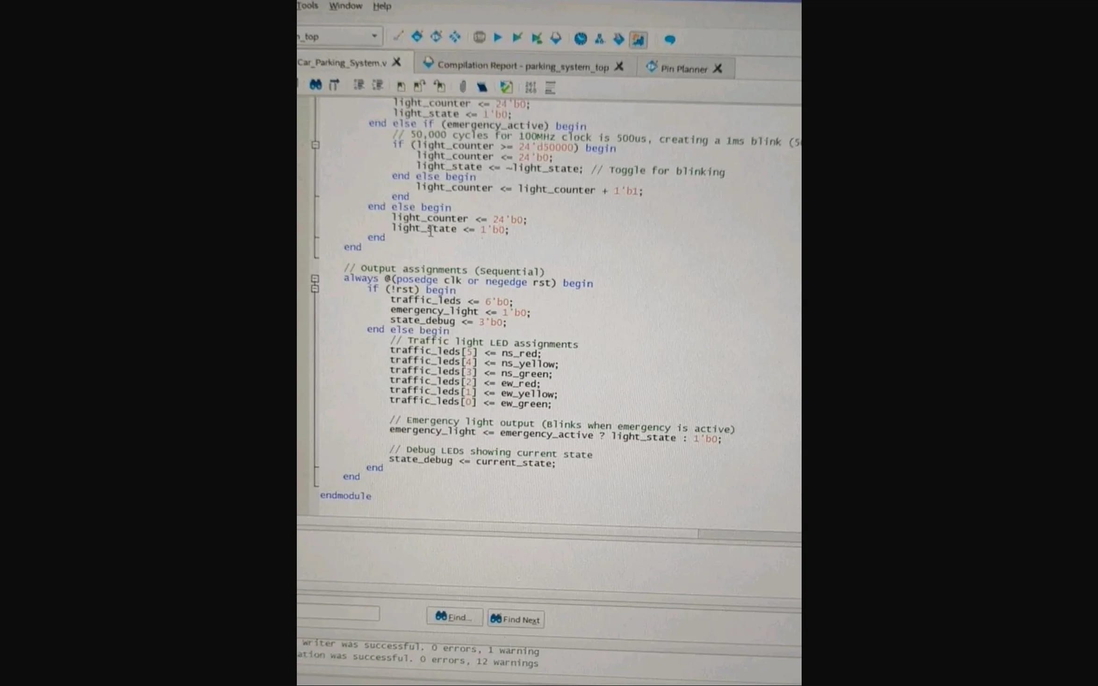Toggle line numbers display icon
Viewport: 1098px width, 686px height.
pos(531,87)
